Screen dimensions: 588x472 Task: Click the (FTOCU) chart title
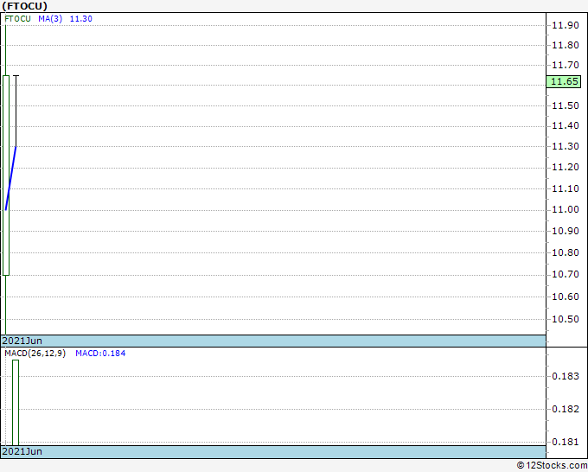(25, 6)
